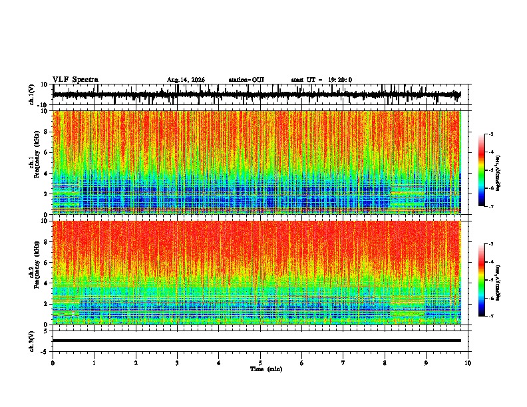The image size is (527, 407).
Task: Click the "-3" label on ch.1 color scale
Action: click(x=491, y=134)
